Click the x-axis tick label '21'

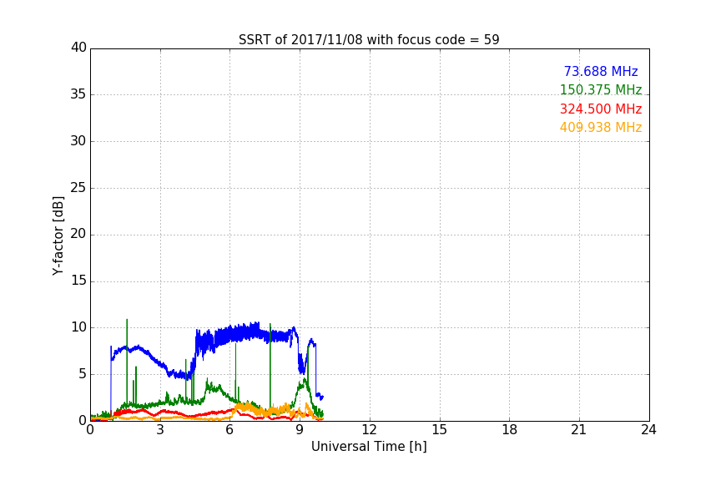coord(579,430)
